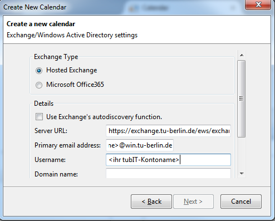Click the vertical scrollbar thumb grip
The image size is (275, 221).
point(241,99)
